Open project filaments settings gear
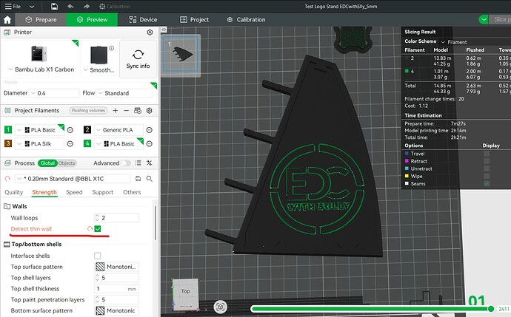The image size is (511, 317). [x=150, y=111]
